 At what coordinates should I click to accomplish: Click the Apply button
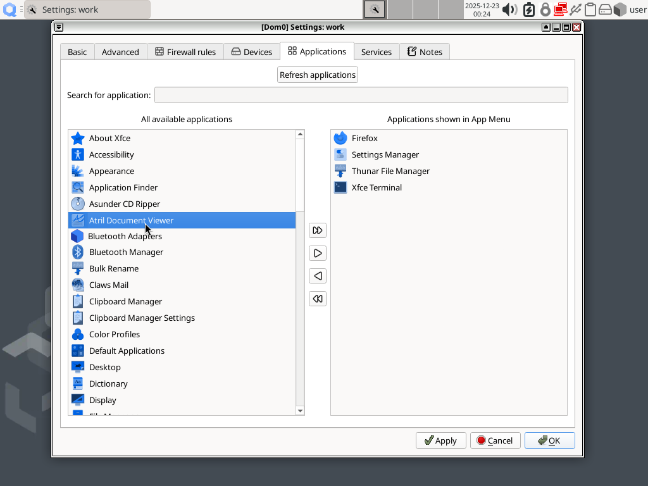point(440,440)
